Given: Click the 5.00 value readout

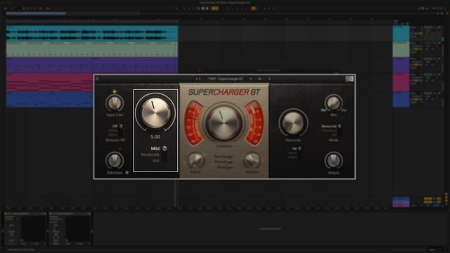Looking at the screenshot, I should click(155, 137).
